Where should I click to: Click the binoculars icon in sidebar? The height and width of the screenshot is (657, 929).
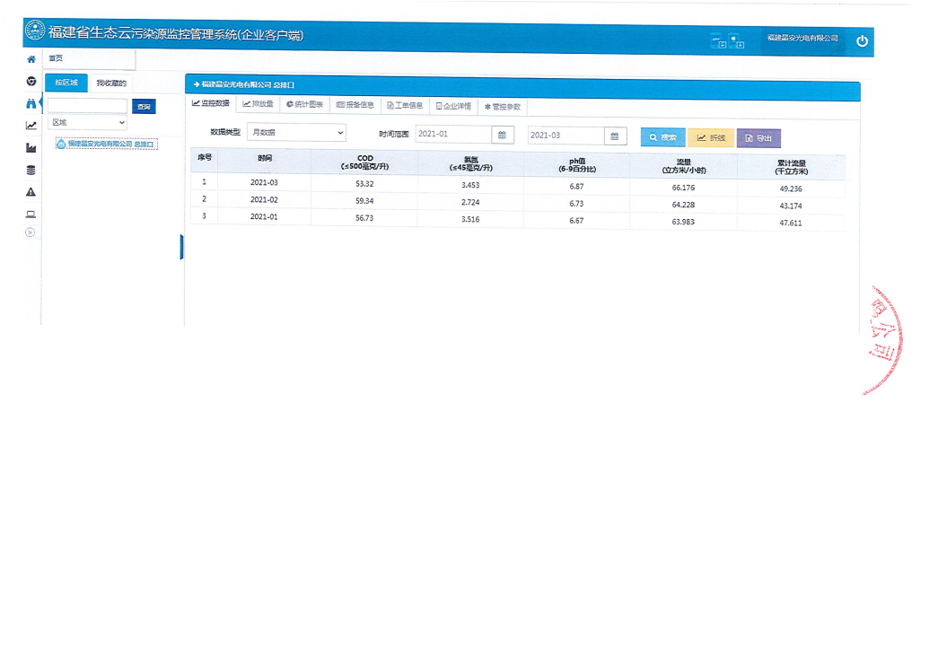pyautogui.click(x=31, y=103)
